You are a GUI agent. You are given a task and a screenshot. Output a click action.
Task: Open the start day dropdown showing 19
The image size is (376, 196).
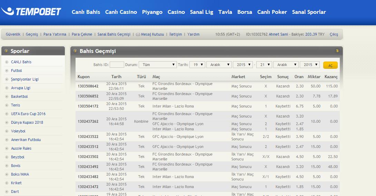(x=197, y=65)
